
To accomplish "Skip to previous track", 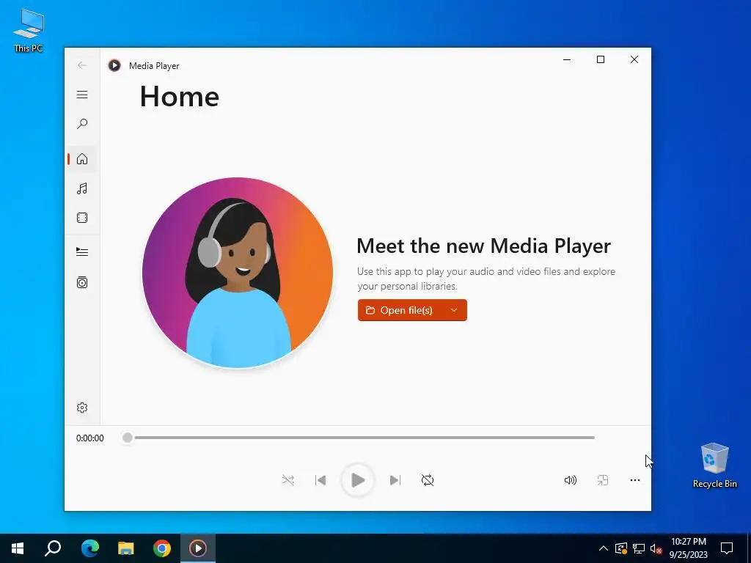I will click(x=320, y=479).
